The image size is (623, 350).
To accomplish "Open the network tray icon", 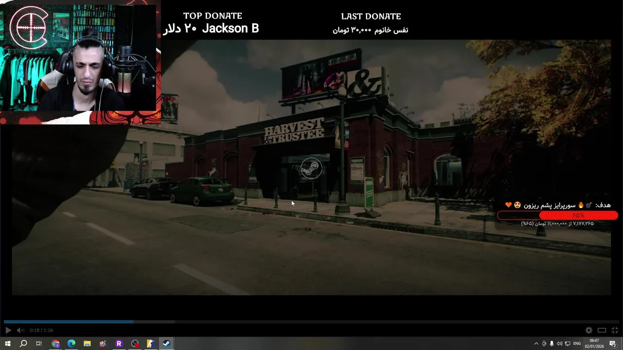I will pos(568,344).
